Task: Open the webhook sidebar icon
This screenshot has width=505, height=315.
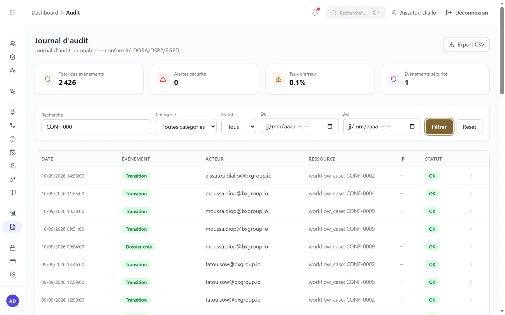Action: point(13,166)
